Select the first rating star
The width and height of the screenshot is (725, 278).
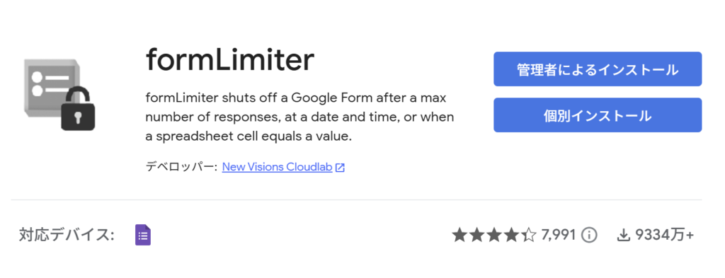pos(459,235)
